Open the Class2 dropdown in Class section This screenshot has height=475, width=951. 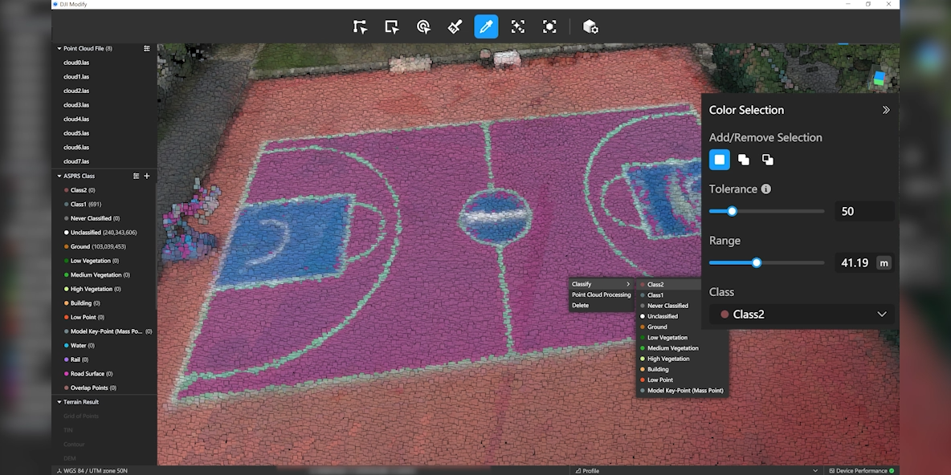pos(802,315)
